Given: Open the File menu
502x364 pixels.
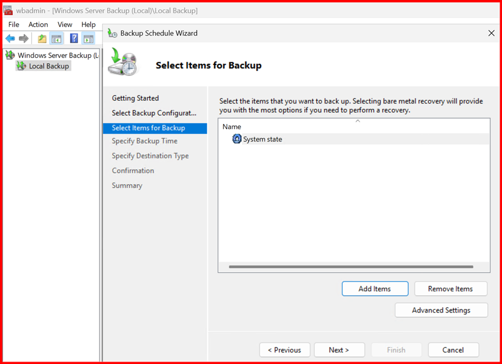Looking at the screenshot, I should pyautogui.click(x=14, y=24).
